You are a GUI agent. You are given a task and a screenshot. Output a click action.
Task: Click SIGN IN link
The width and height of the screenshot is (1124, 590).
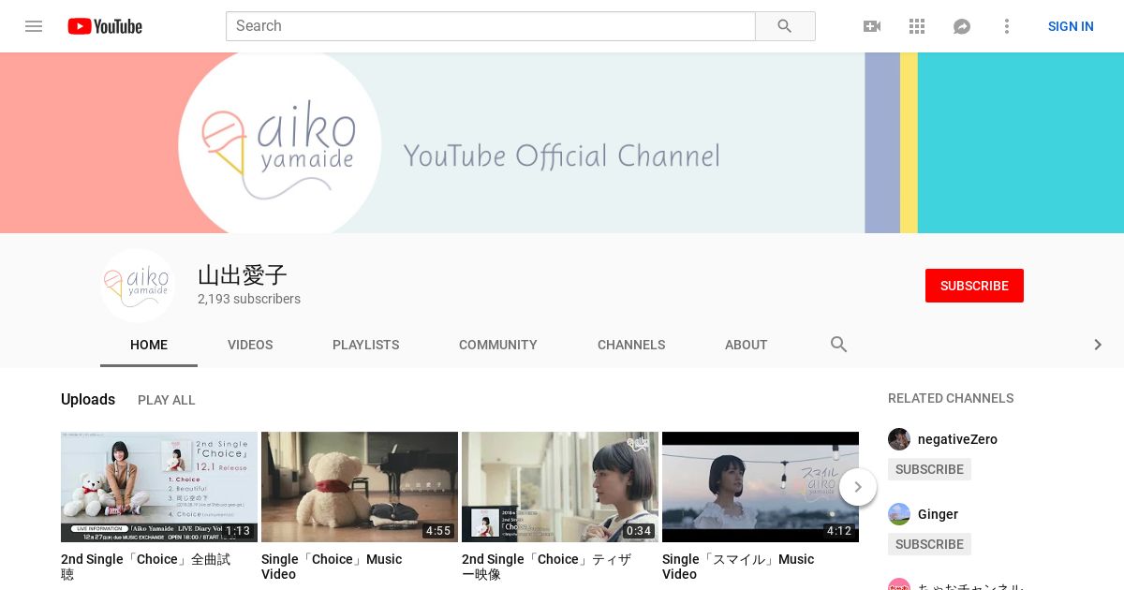pyautogui.click(x=1071, y=26)
